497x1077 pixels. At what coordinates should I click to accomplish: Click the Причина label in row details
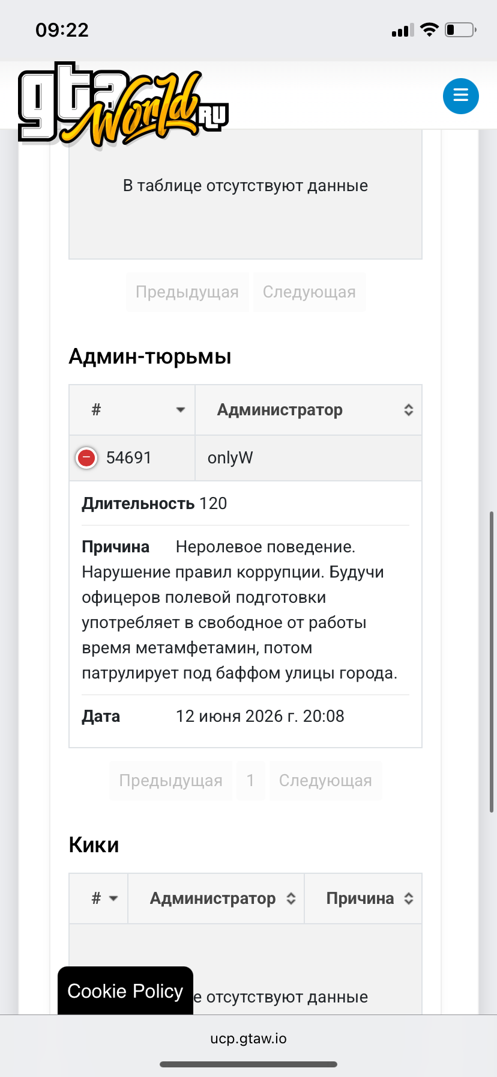116,547
